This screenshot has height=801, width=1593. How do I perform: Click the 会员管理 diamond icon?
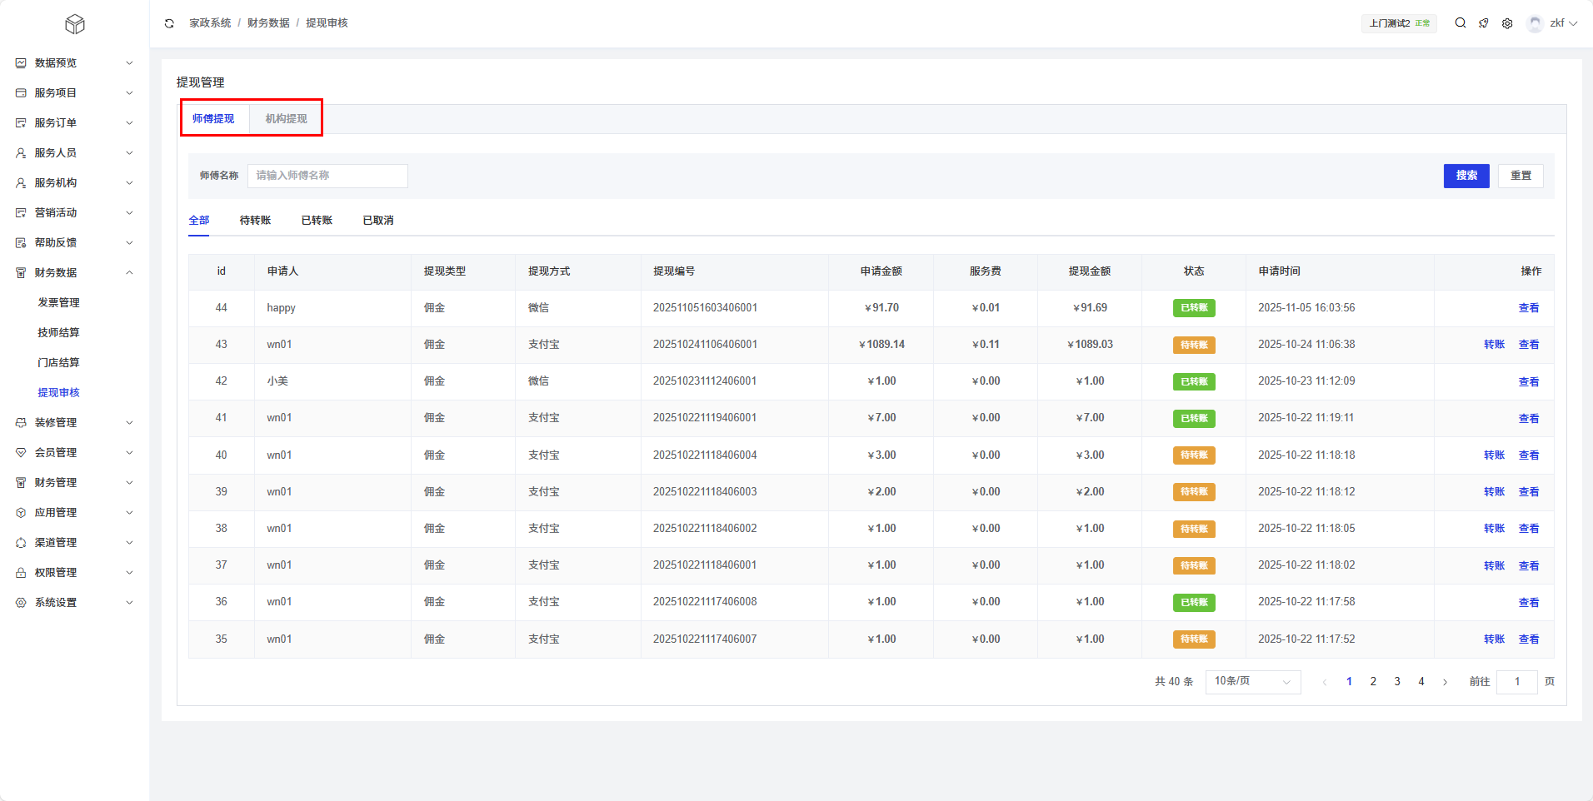tap(21, 453)
